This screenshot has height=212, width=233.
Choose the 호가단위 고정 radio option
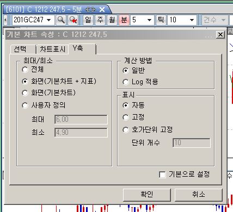click(126, 129)
